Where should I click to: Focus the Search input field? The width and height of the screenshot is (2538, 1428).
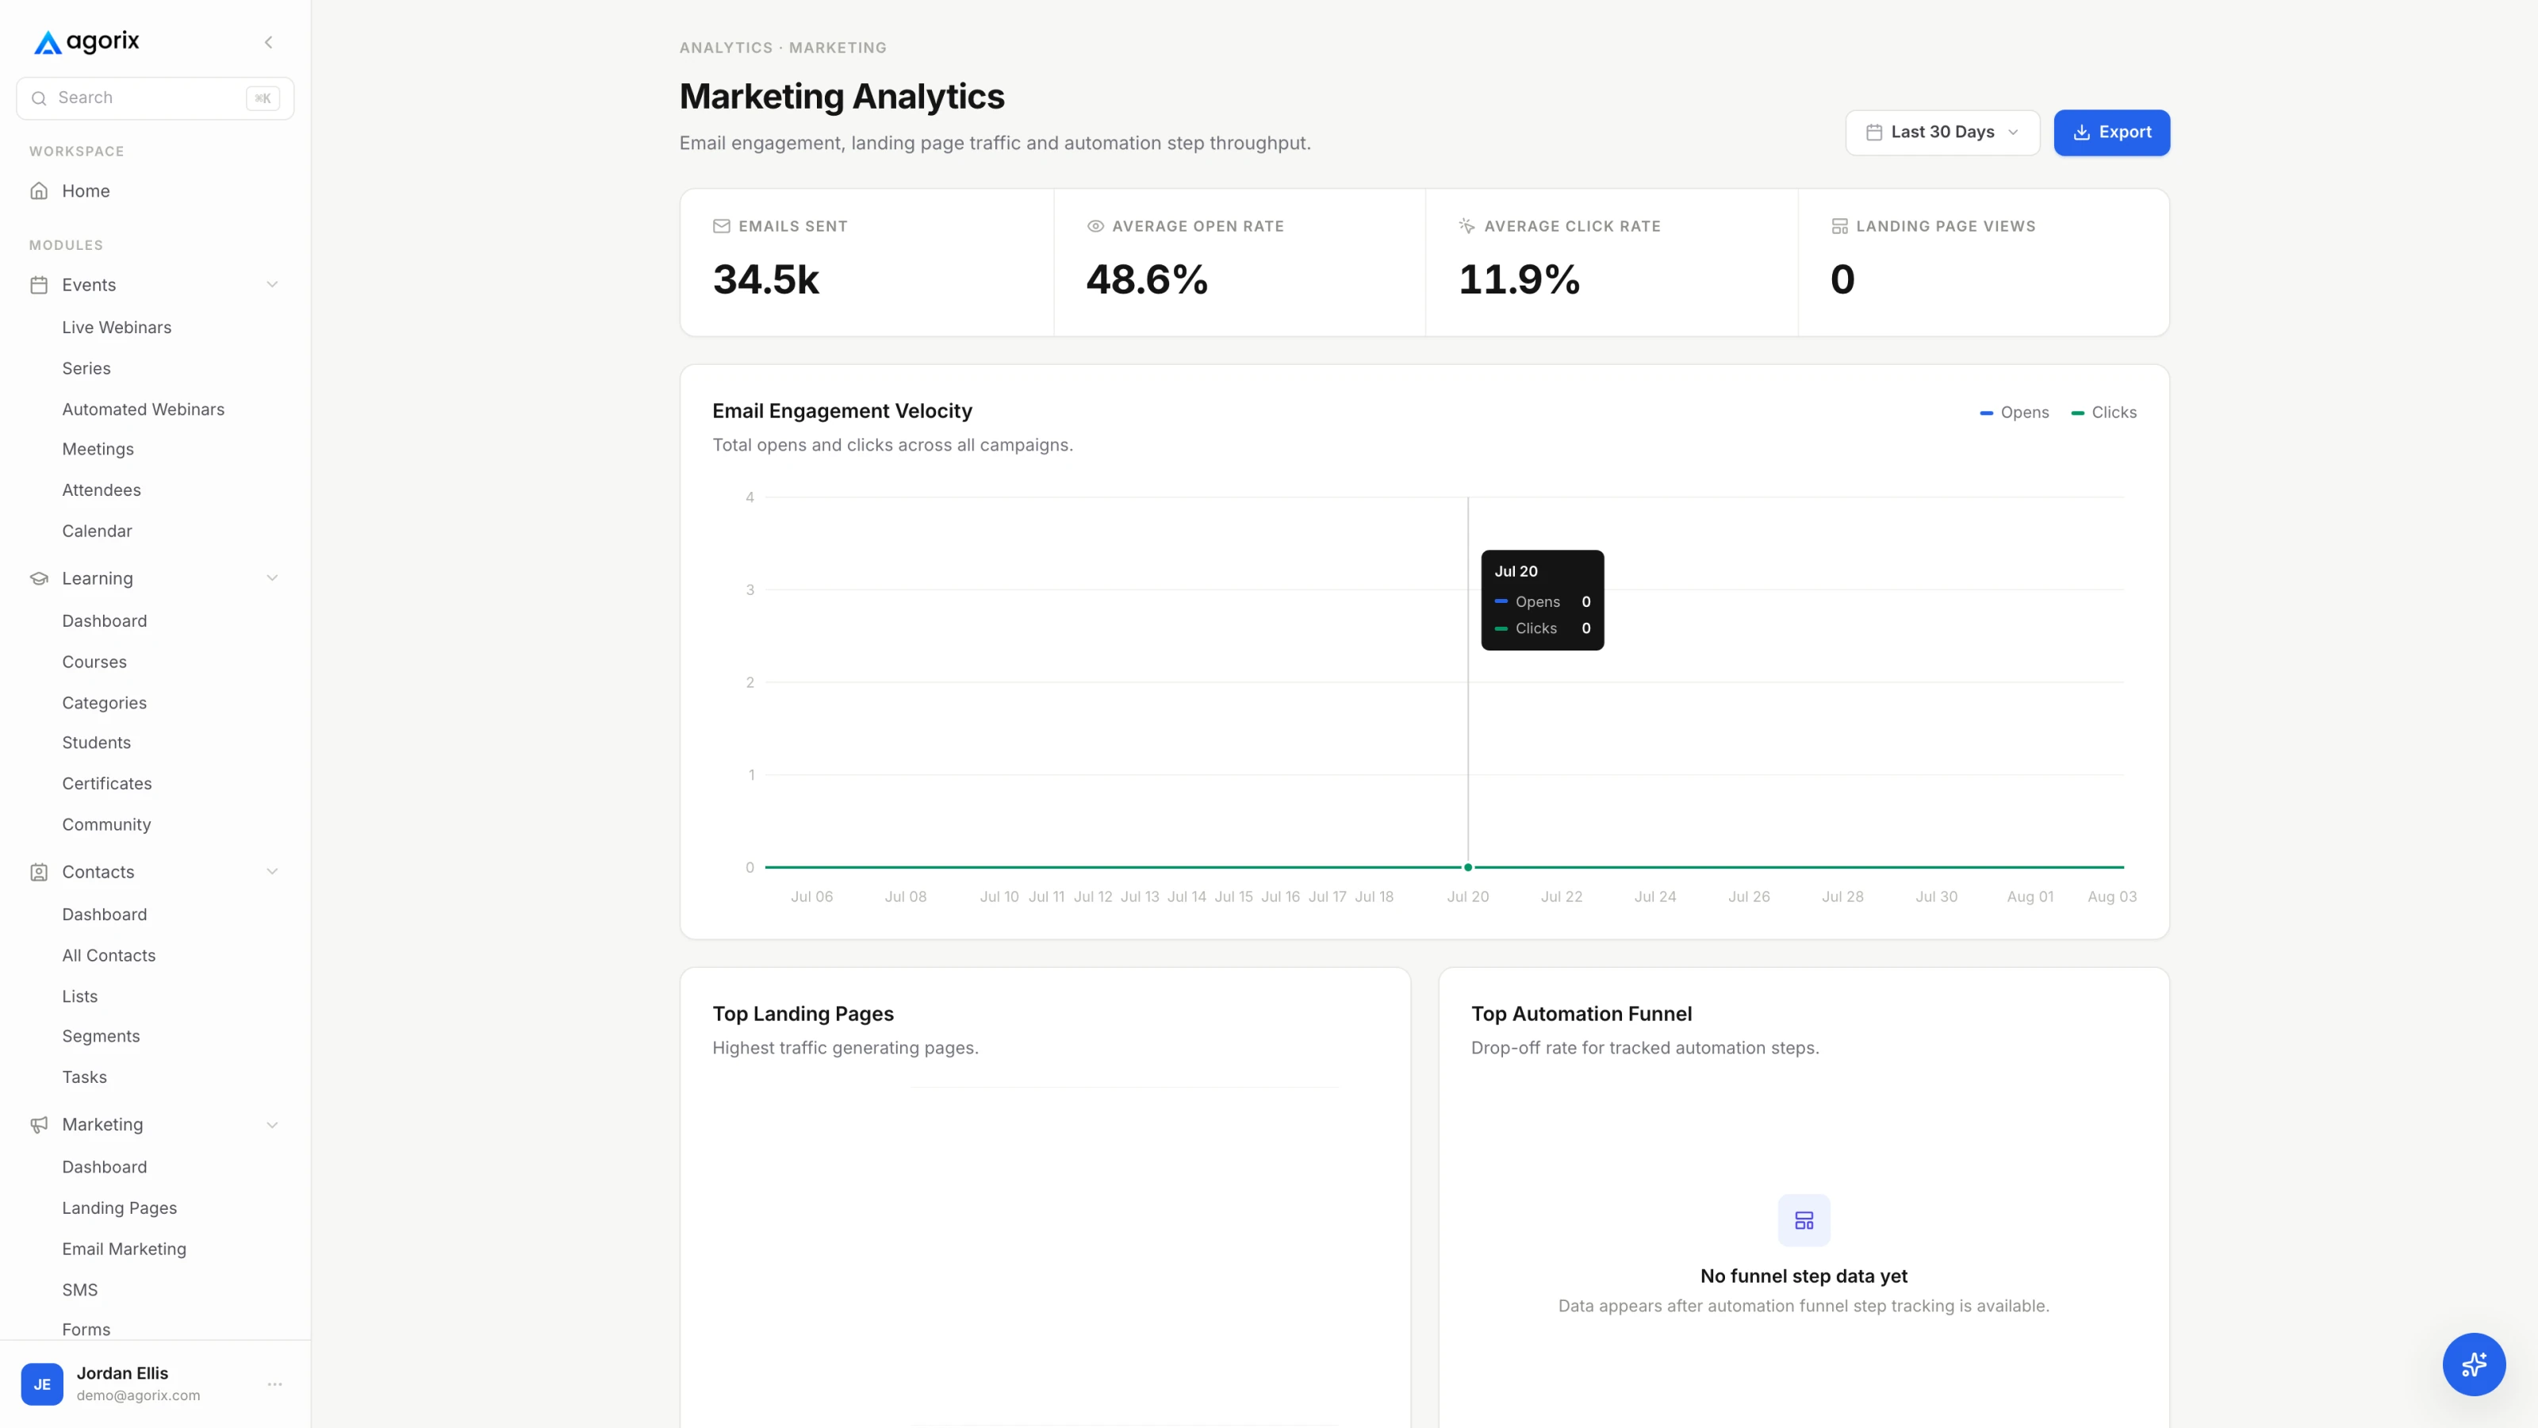[155, 98]
